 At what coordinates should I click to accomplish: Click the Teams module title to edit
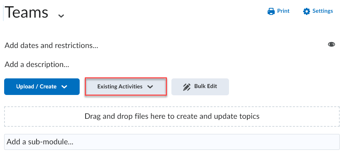click(27, 12)
